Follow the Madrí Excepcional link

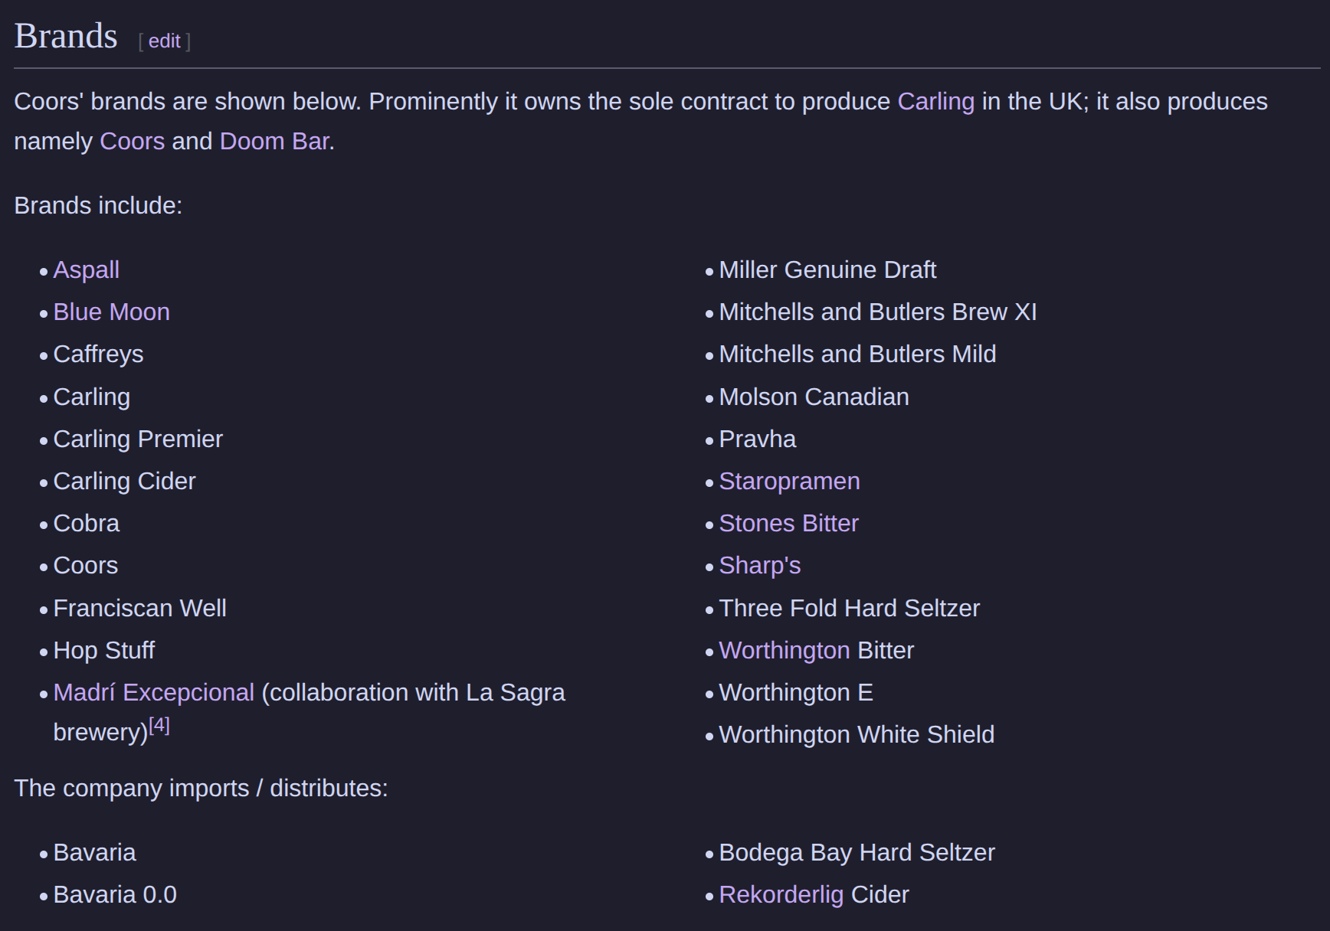click(154, 693)
